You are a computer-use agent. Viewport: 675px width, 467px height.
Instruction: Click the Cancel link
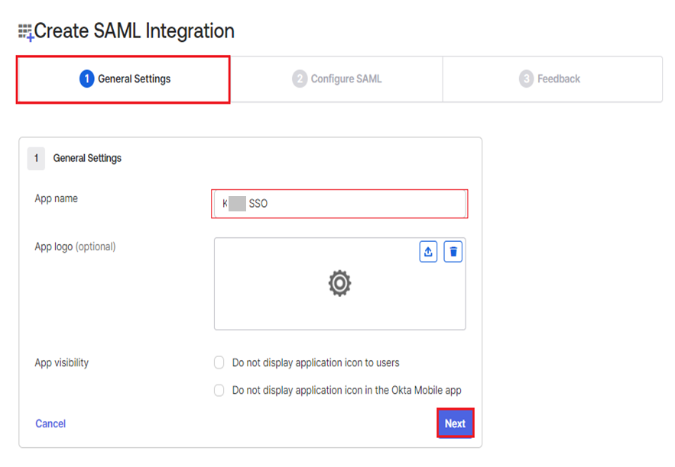pyautogui.click(x=50, y=424)
